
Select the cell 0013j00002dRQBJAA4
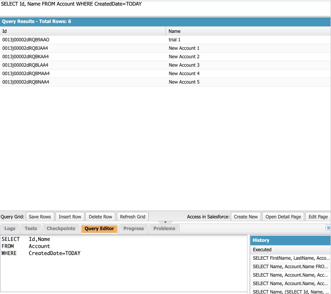point(83,48)
